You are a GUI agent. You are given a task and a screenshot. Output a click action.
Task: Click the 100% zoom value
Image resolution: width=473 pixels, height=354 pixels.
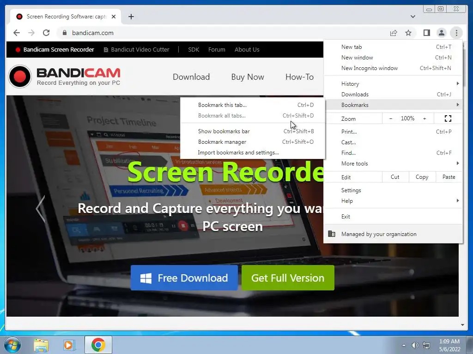(407, 118)
